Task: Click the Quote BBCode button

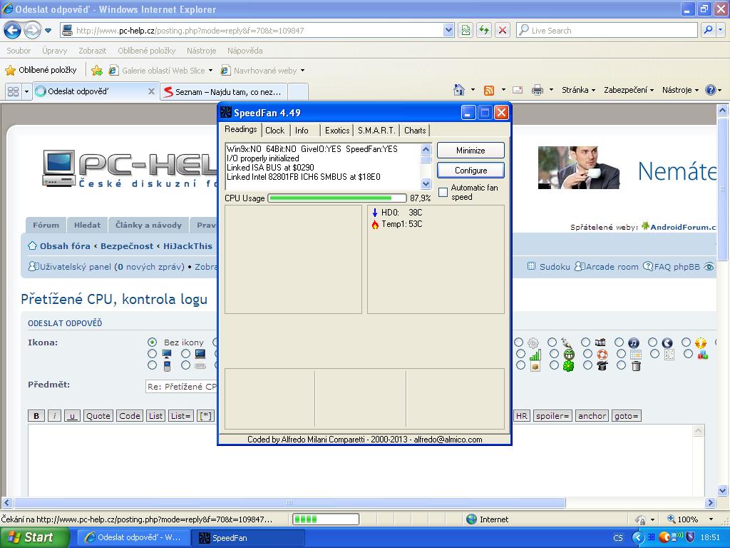Action: click(x=98, y=416)
